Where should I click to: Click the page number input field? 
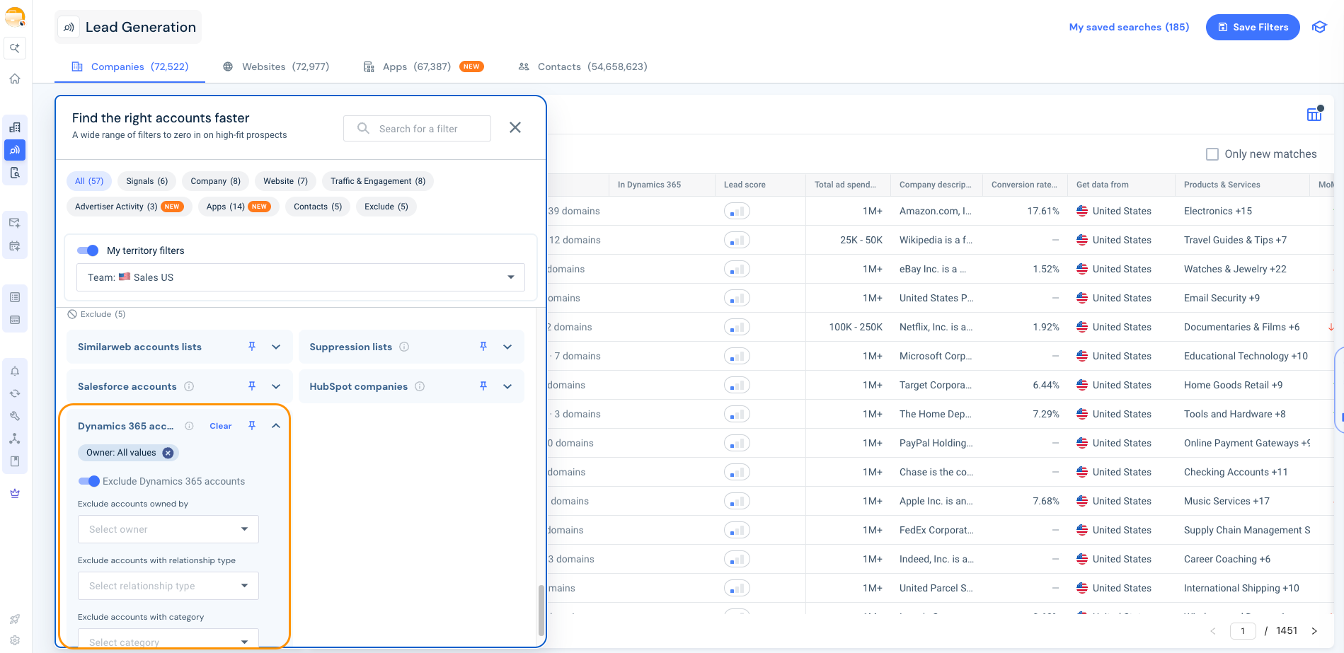pos(1243,631)
